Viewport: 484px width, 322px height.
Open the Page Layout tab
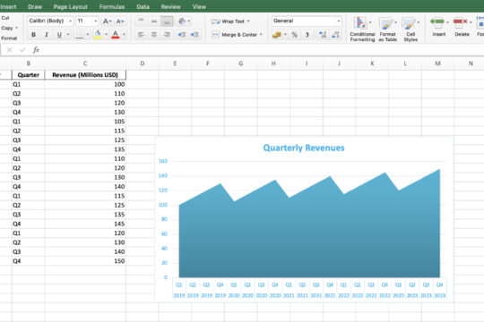point(71,7)
